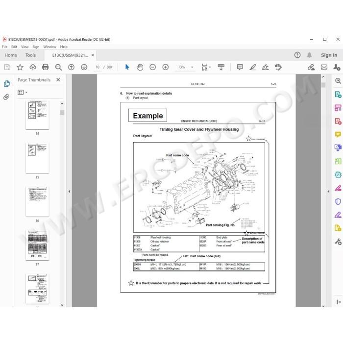Select the E13C(US)SM document tab
This screenshot has width=343, height=343.
(x=70, y=55)
